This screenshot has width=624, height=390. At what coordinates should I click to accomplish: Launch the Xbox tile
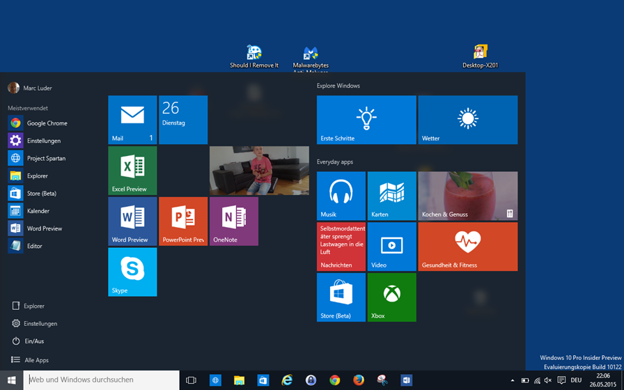pyautogui.click(x=391, y=297)
